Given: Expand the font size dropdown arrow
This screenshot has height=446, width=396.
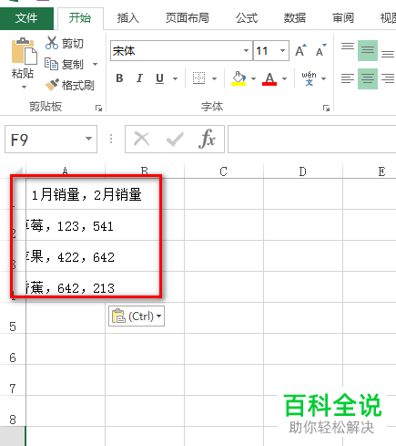Looking at the screenshot, I should [x=283, y=51].
